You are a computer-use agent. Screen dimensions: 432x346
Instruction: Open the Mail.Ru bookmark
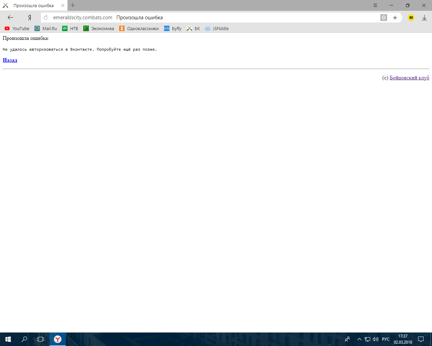pyautogui.click(x=46, y=28)
